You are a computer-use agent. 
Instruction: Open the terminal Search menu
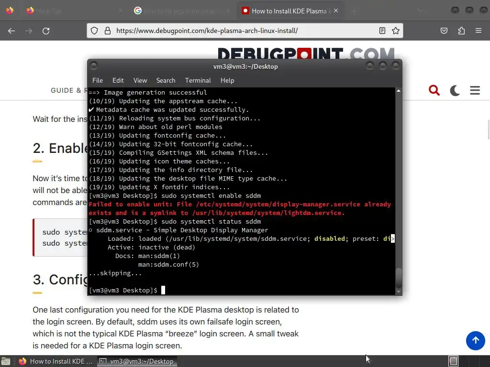(x=166, y=80)
